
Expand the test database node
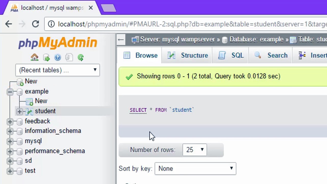click(x=10, y=171)
